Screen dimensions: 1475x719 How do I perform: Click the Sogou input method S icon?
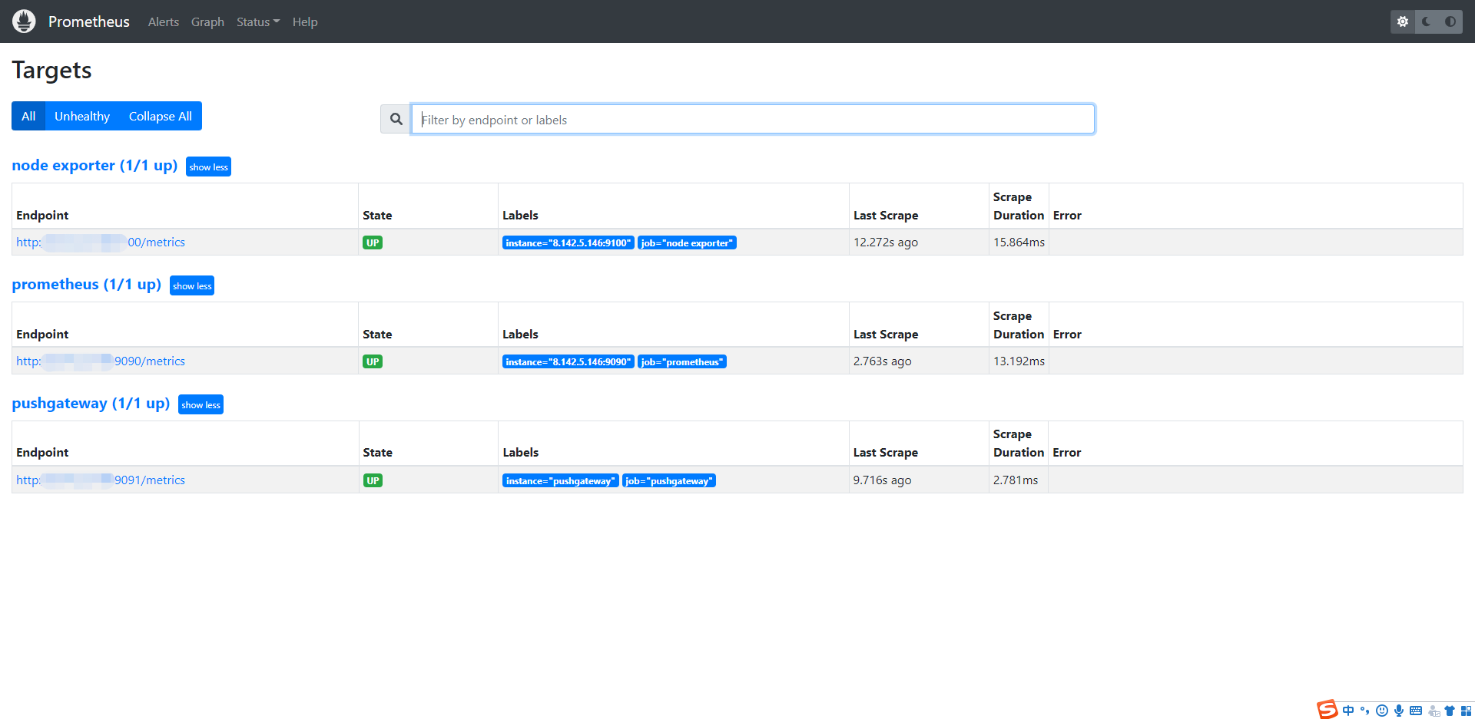click(1327, 710)
